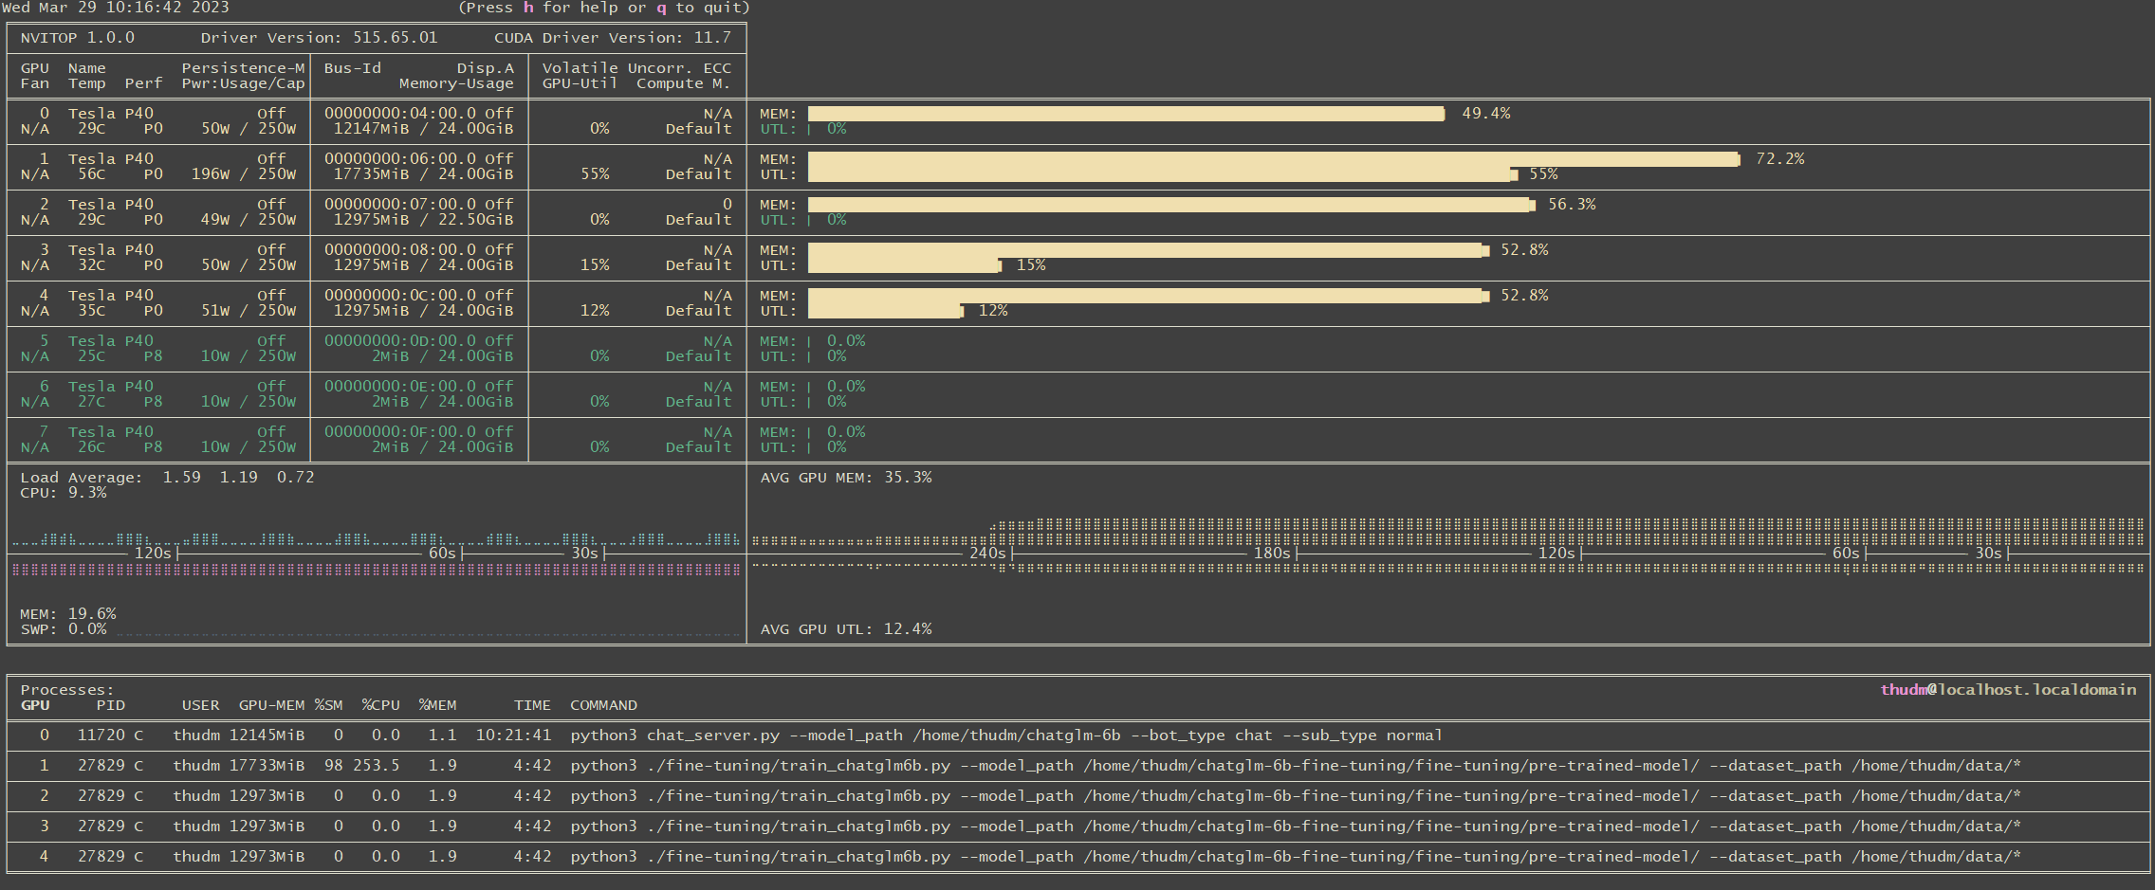Click 'Volatile Uncorr. ECC' header
This screenshot has height=890, width=2155.
coord(636,68)
